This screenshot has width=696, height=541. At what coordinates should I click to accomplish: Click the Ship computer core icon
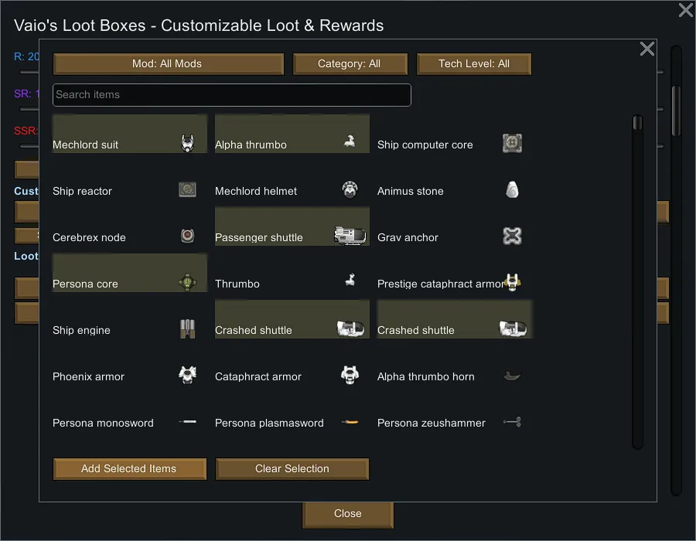click(512, 143)
